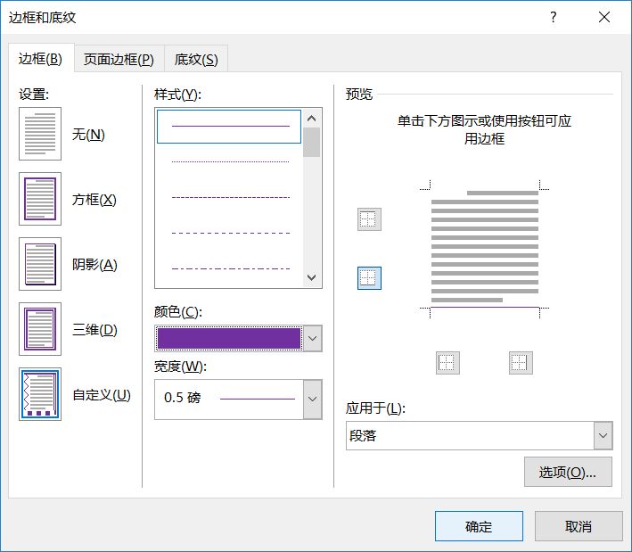The height and width of the screenshot is (552, 632).
Task: Close the 边框和底纹 dialog
Action: 604,17
